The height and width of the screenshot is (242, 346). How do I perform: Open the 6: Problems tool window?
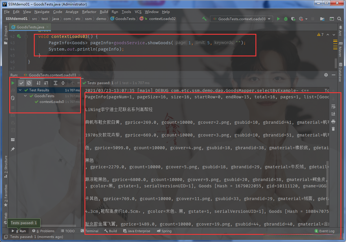pos(43,231)
